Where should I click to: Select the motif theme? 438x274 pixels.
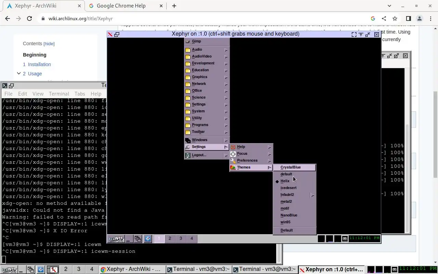[295, 208]
